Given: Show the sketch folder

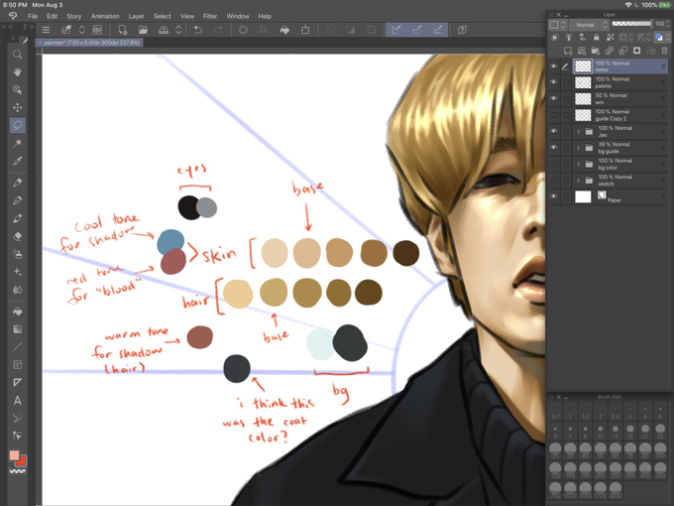Looking at the screenshot, I should coord(554,181).
